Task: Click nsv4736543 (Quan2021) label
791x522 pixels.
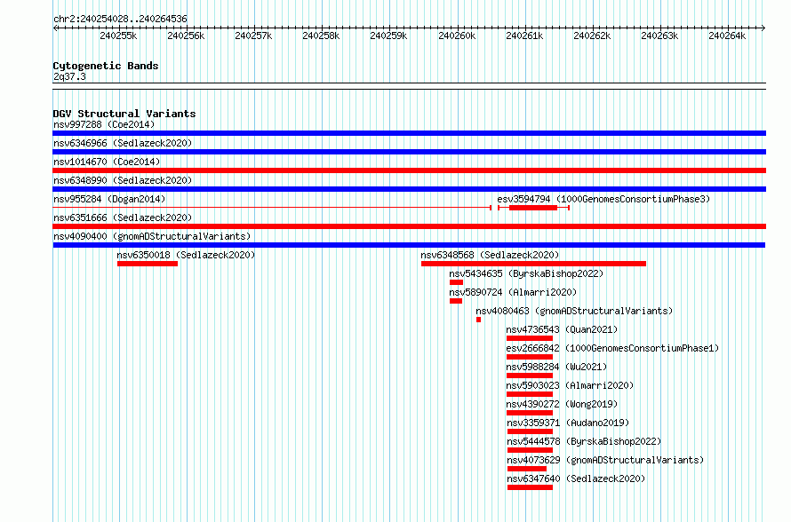Action: 562,329
